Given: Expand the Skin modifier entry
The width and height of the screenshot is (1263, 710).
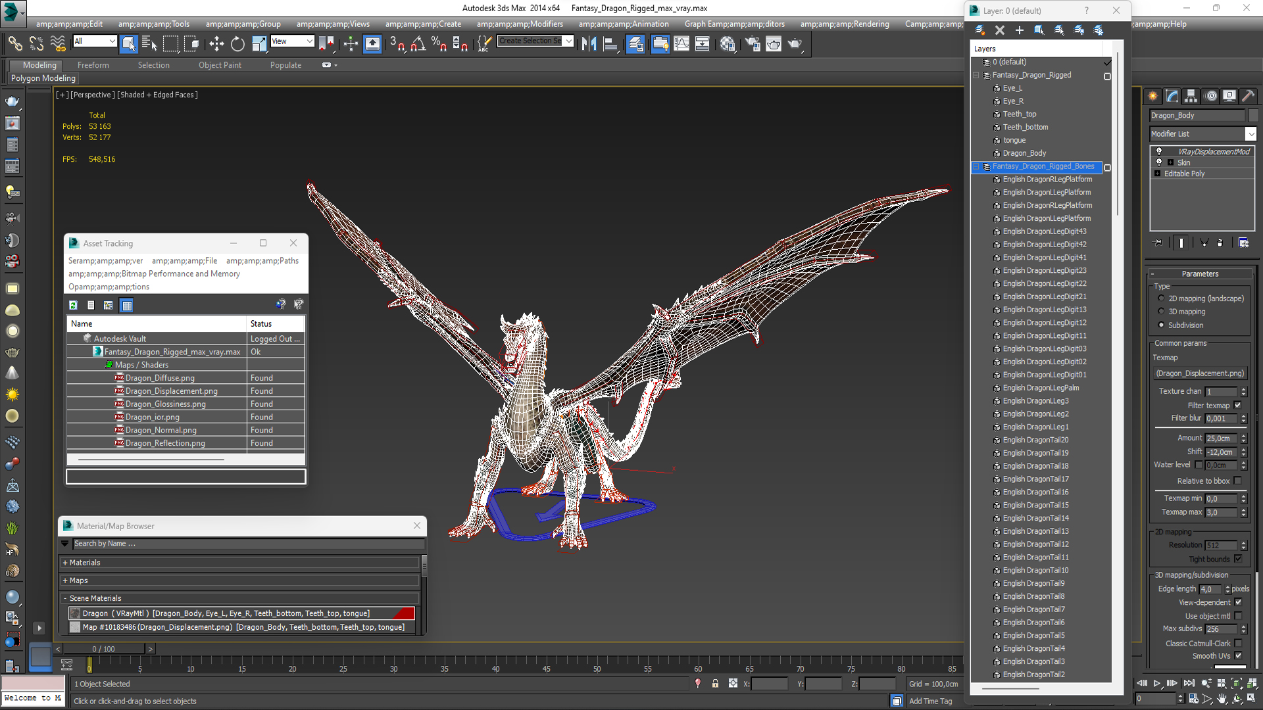Looking at the screenshot, I should pos(1170,162).
